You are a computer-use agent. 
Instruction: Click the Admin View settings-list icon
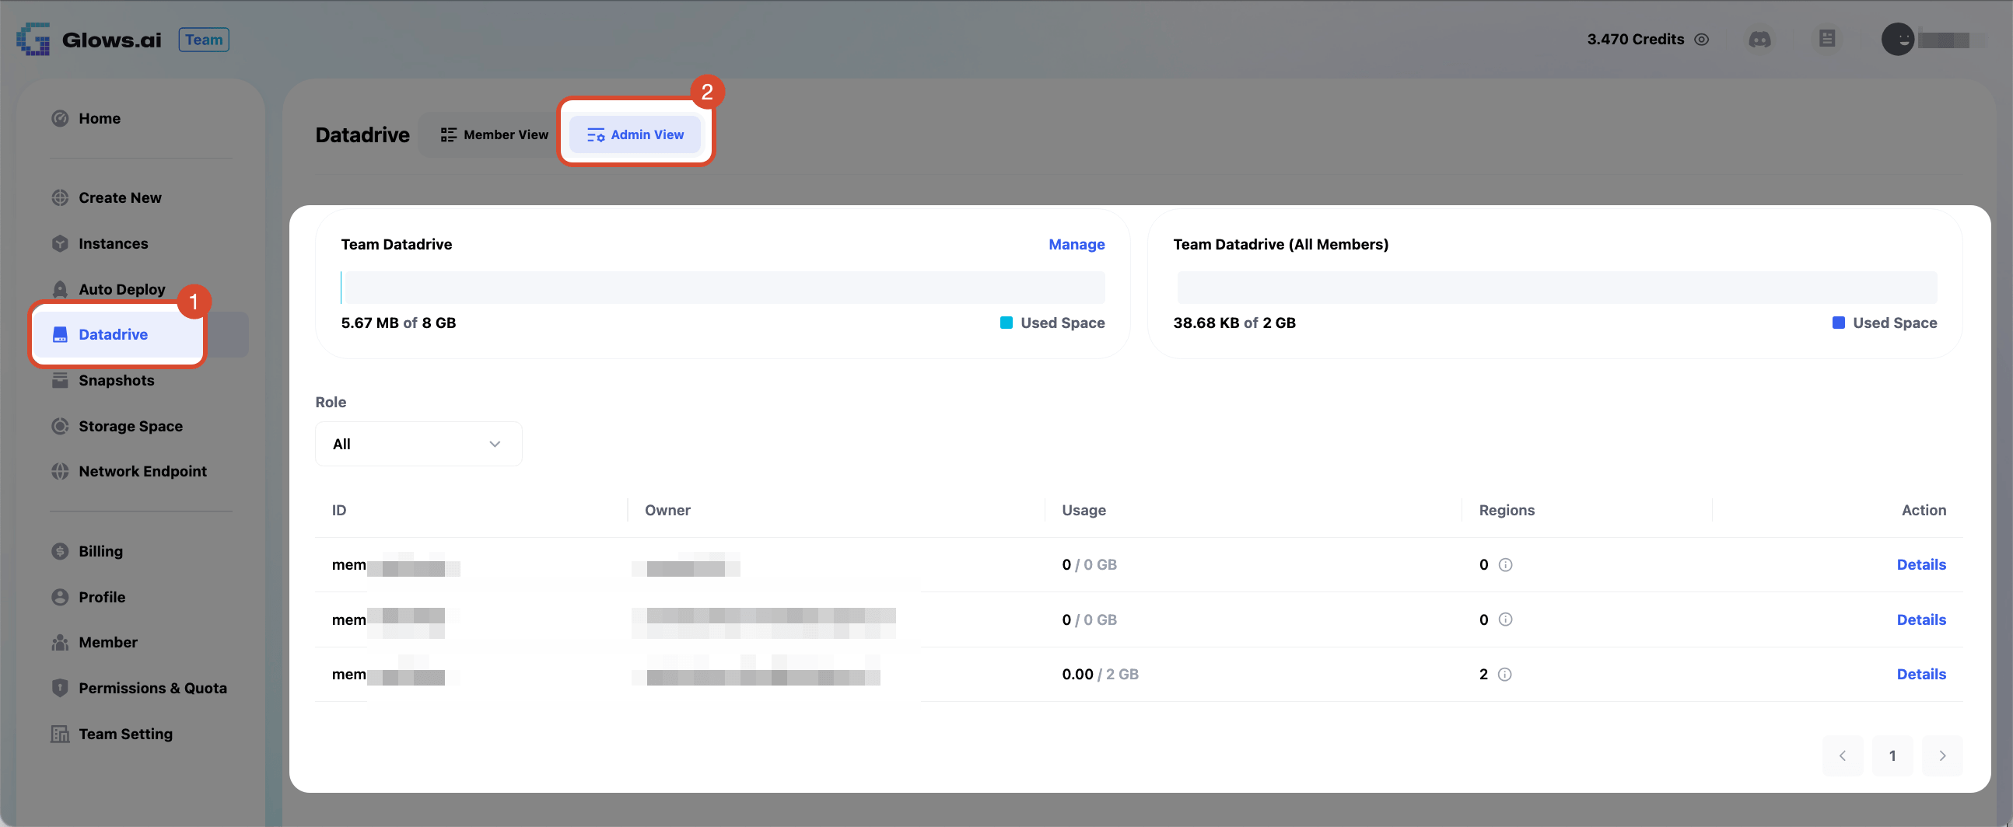pyautogui.click(x=596, y=134)
